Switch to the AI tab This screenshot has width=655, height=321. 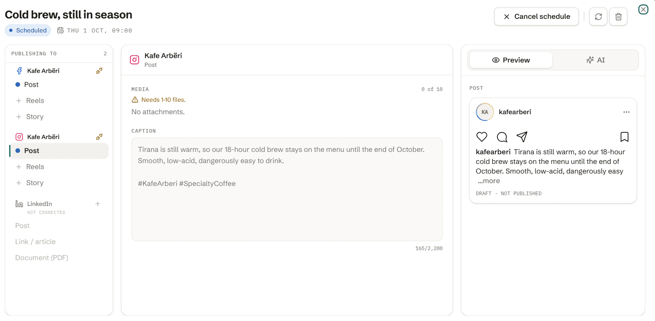pos(595,60)
